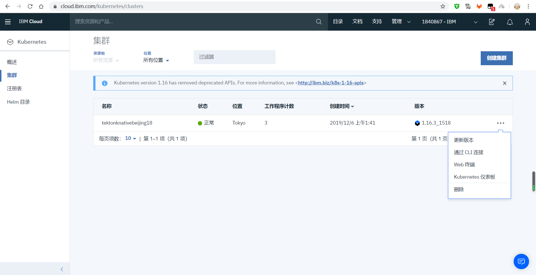Open 目录 in the top navigation
The height and width of the screenshot is (275, 536).
pyautogui.click(x=338, y=21)
